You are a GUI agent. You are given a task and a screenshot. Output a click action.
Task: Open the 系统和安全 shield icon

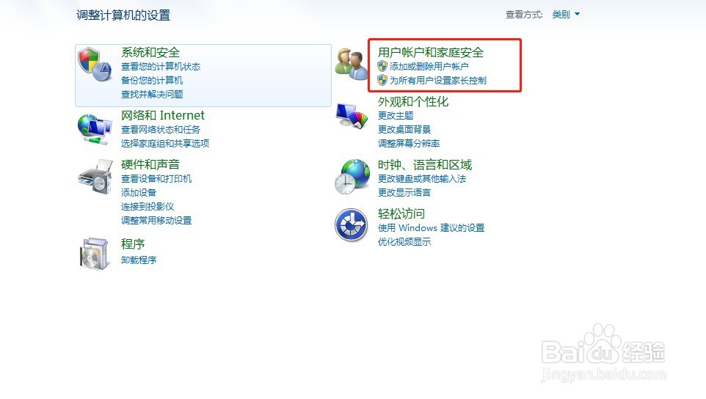pos(95,64)
